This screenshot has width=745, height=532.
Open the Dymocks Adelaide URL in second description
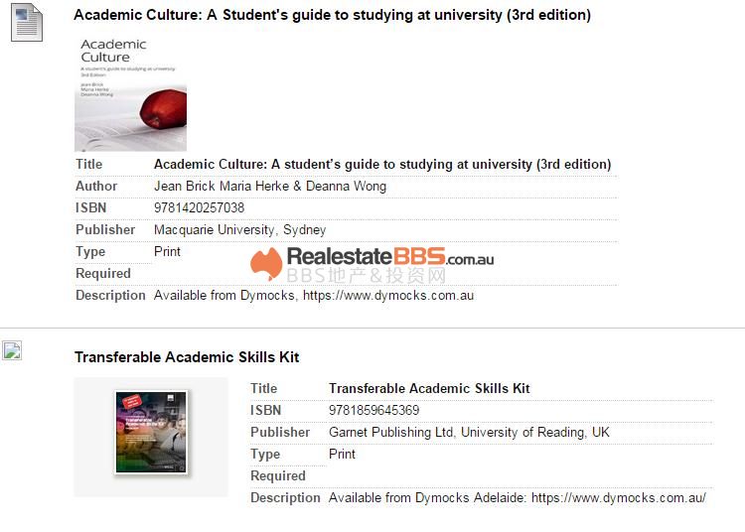pyautogui.click(x=618, y=497)
